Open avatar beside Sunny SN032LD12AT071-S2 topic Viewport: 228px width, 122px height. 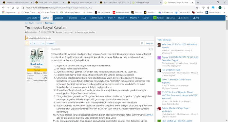[159, 58]
